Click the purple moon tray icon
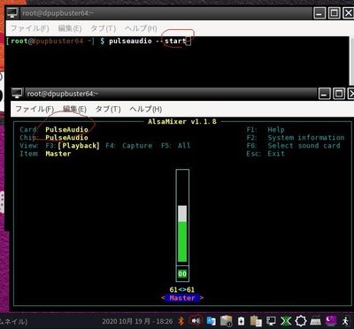This screenshot has height=329, width=354. tap(331, 321)
